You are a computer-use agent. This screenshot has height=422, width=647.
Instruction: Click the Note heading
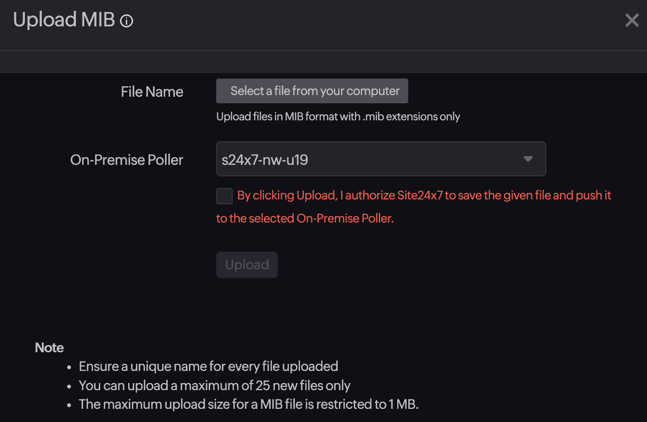point(49,348)
